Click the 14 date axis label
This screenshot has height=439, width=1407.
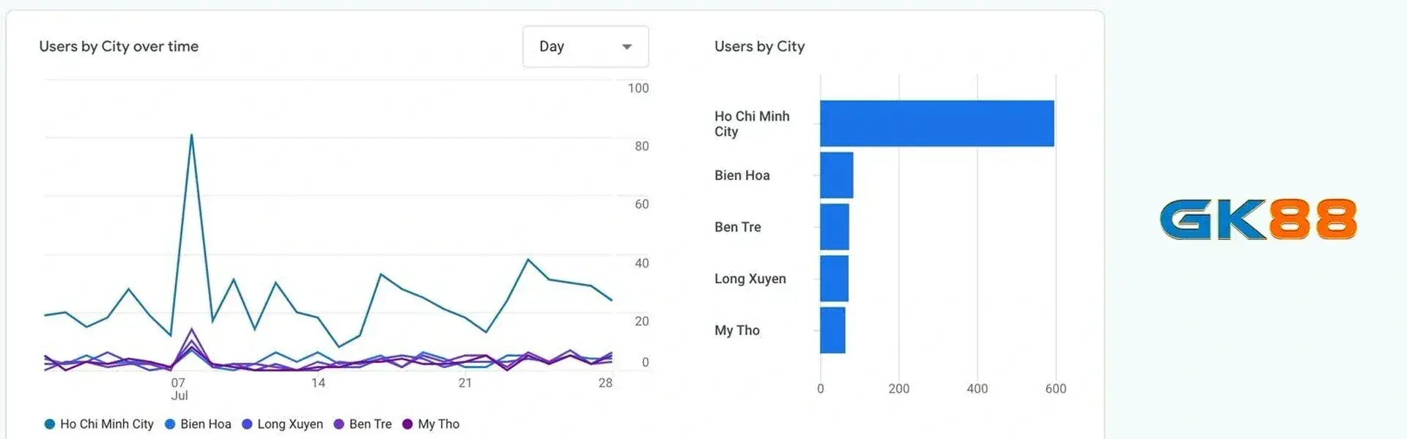pyautogui.click(x=318, y=383)
